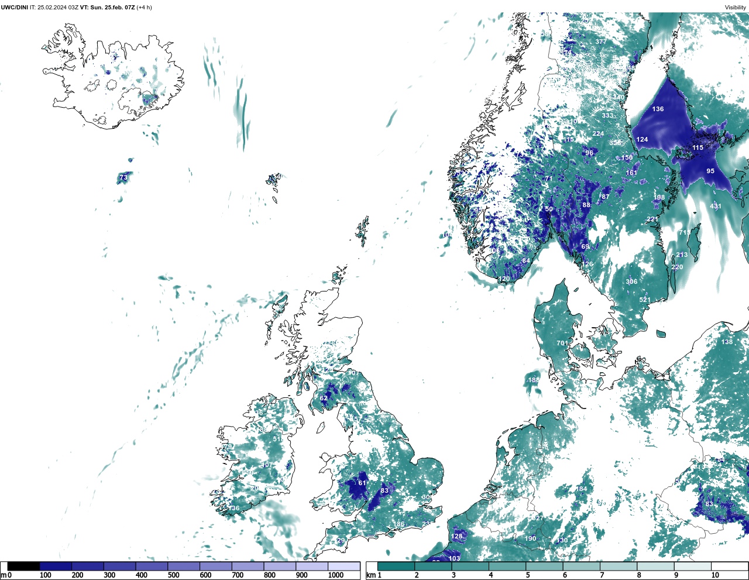Click the 700–800 m legend swatch

pos(248,567)
